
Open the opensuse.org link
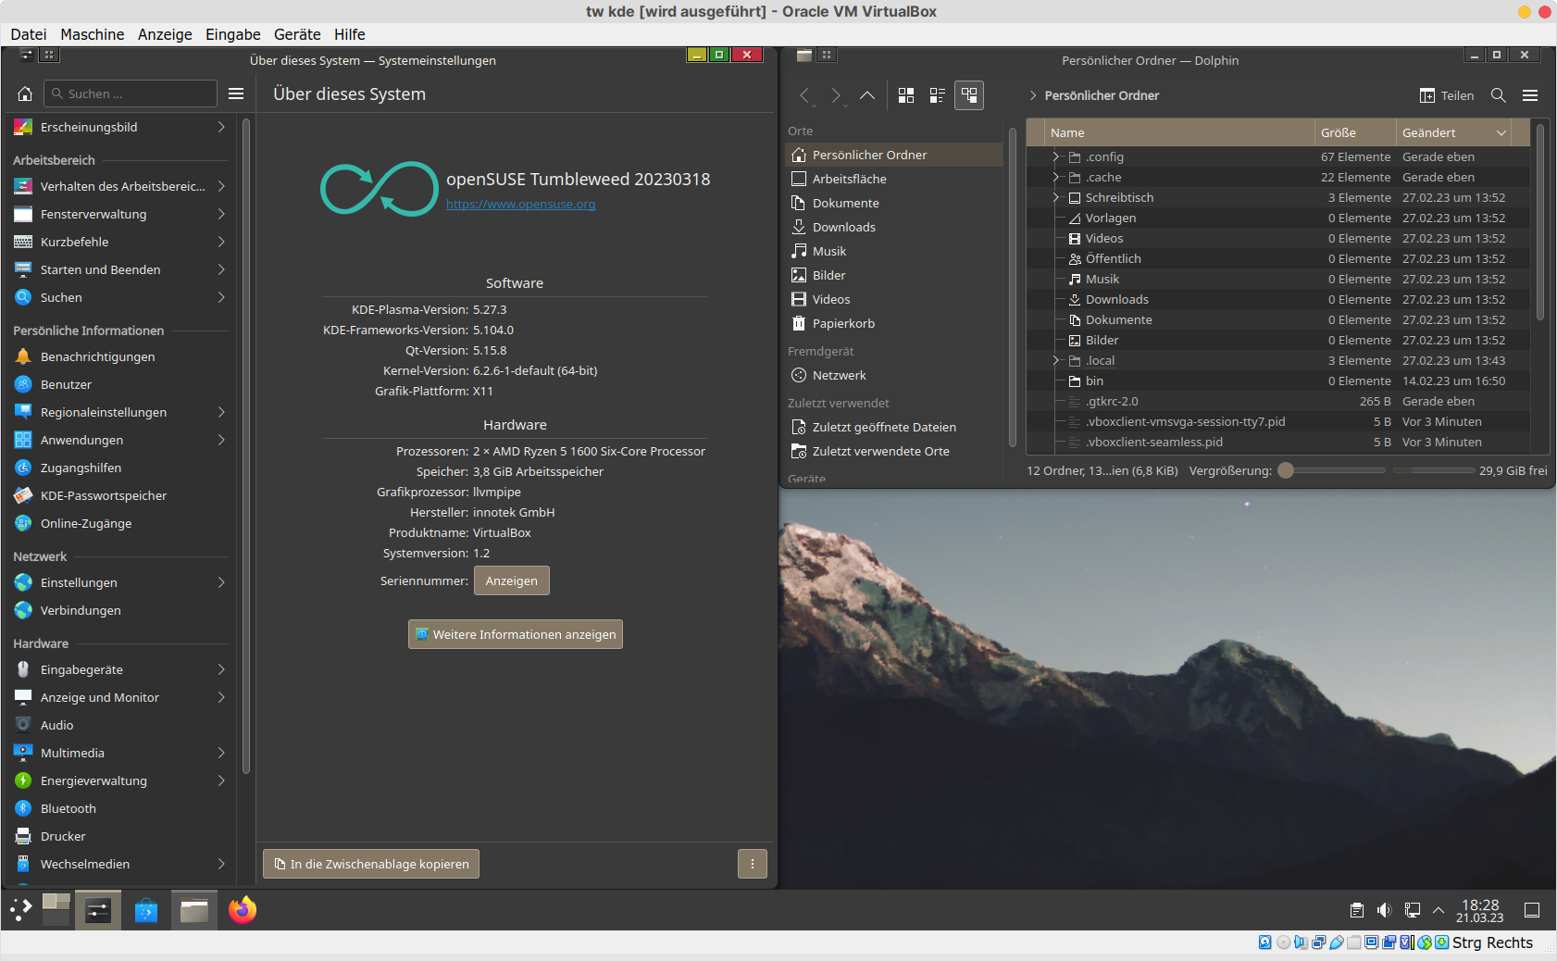(520, 204)
